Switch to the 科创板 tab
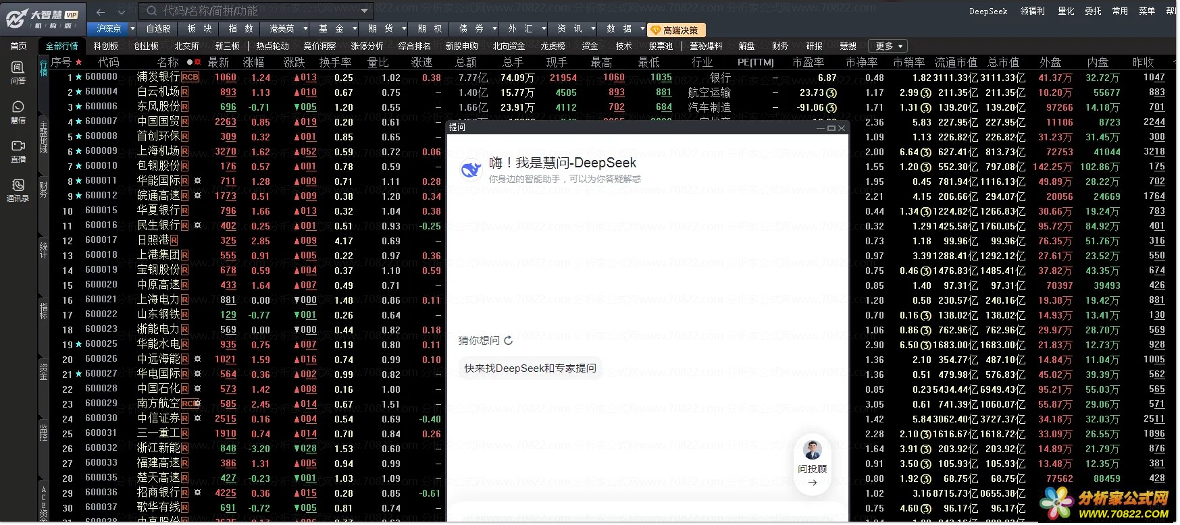Screen dimensions: 1180x525 click(x=106, y=47)
